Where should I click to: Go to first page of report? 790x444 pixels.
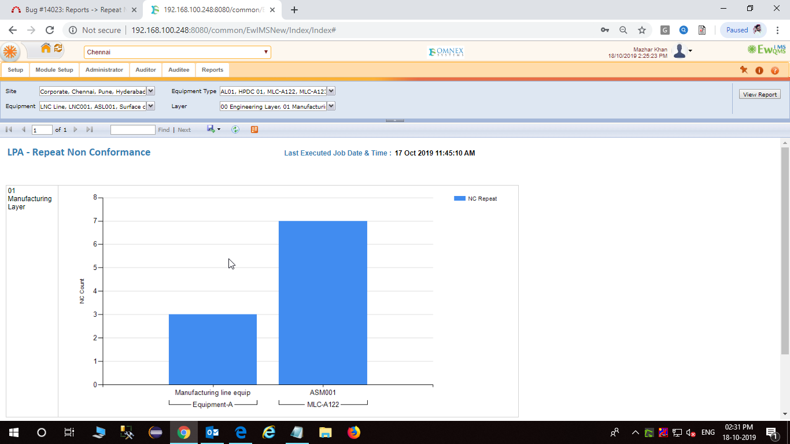(9, 129)
